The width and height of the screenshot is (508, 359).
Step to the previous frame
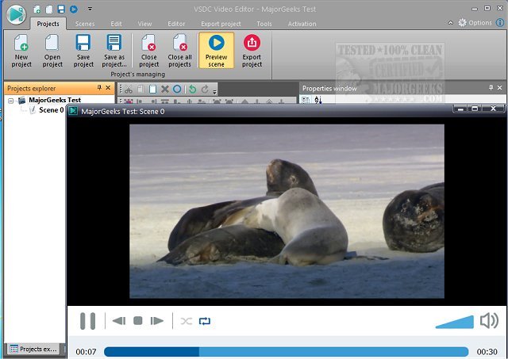click(119, 321)
